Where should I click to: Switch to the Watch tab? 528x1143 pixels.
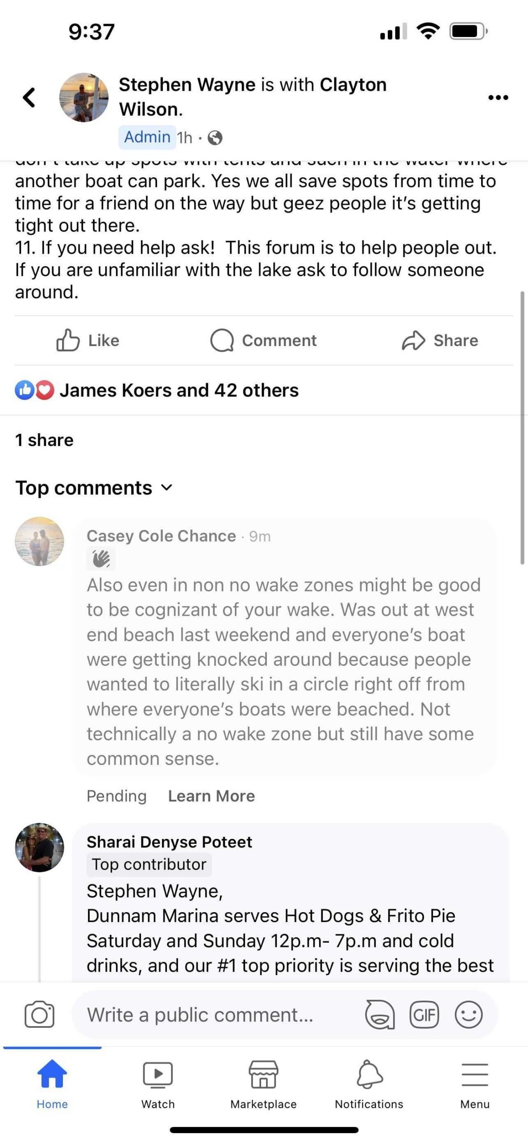tap(158, 1084)
